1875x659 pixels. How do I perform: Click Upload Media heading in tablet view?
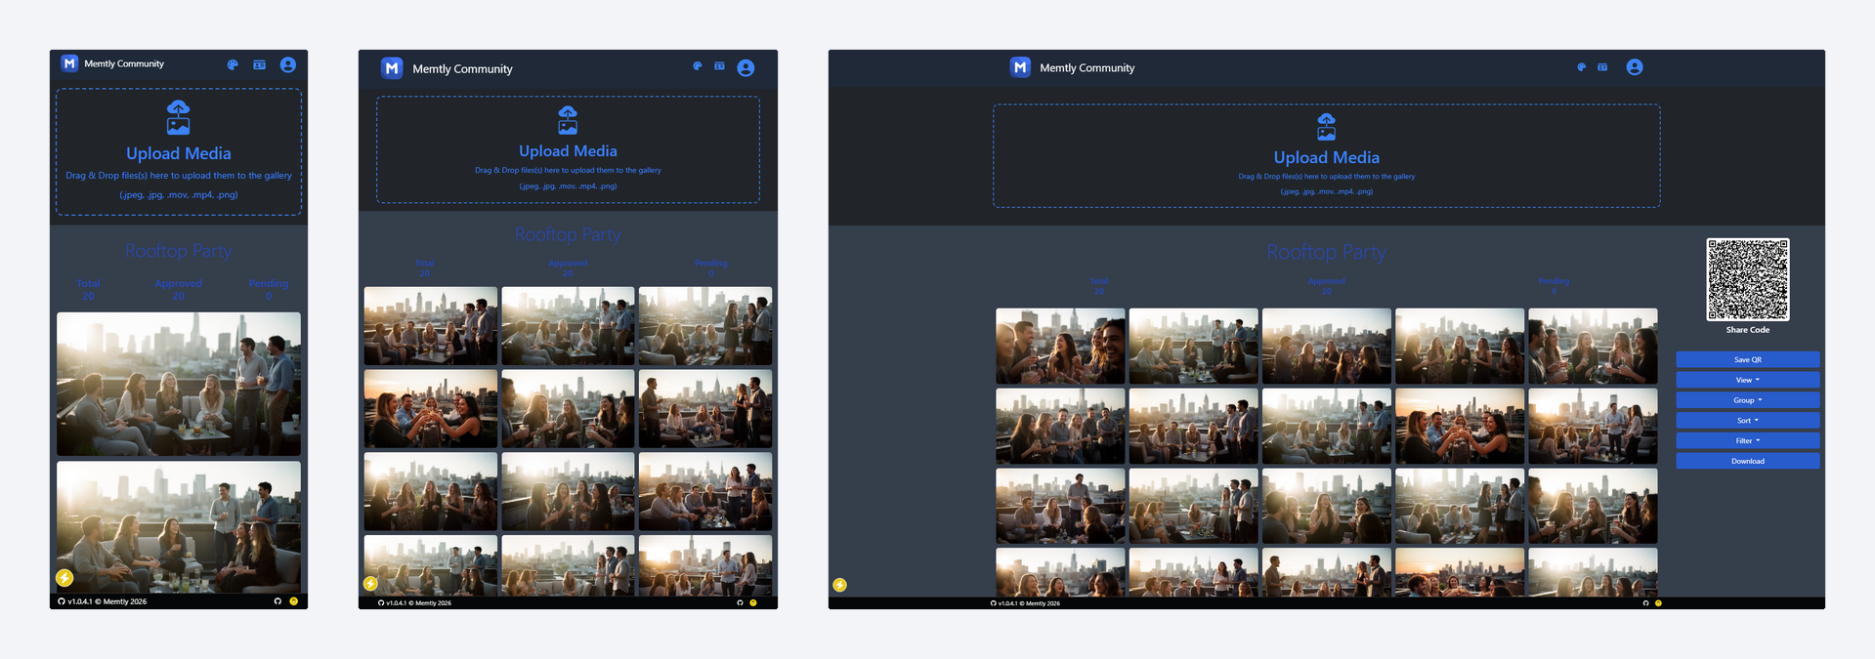(x=568, y=151)
